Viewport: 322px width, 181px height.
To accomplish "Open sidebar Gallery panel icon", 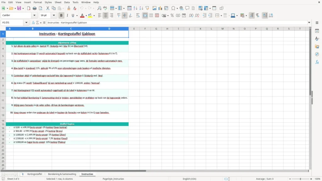I will click(317, 47).
